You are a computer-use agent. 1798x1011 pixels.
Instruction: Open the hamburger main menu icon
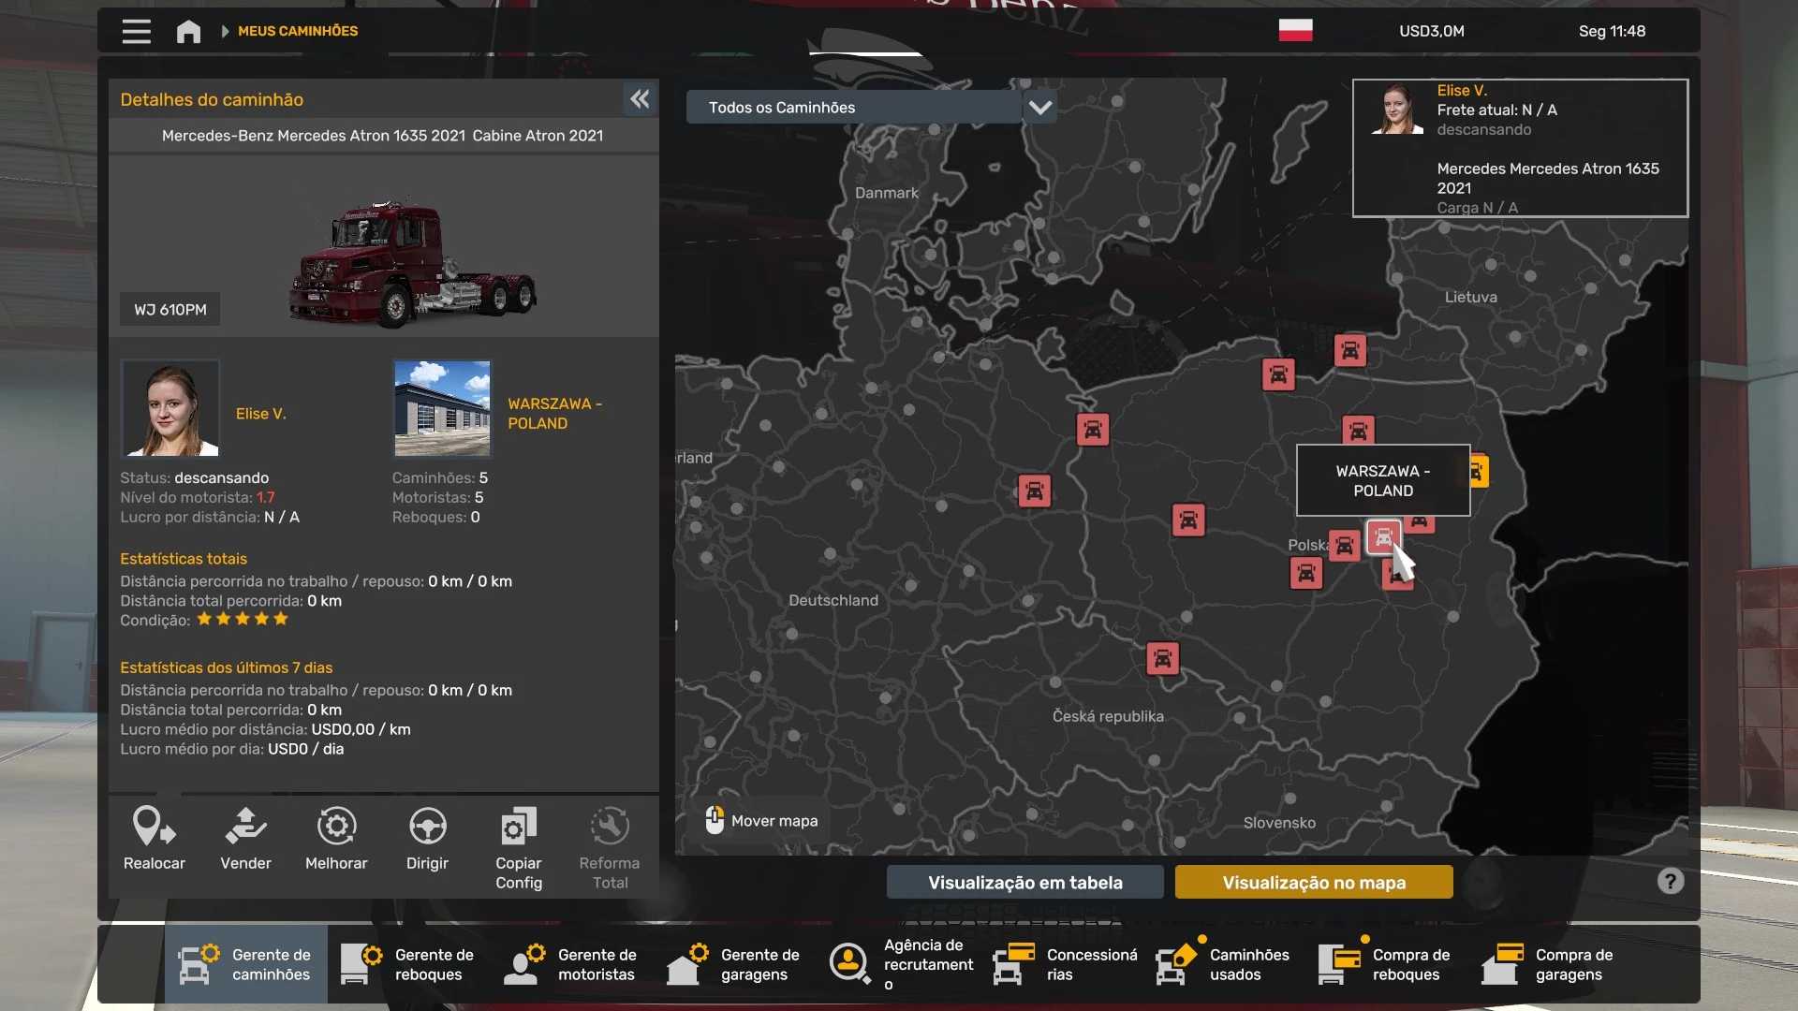tap(137, 32)
